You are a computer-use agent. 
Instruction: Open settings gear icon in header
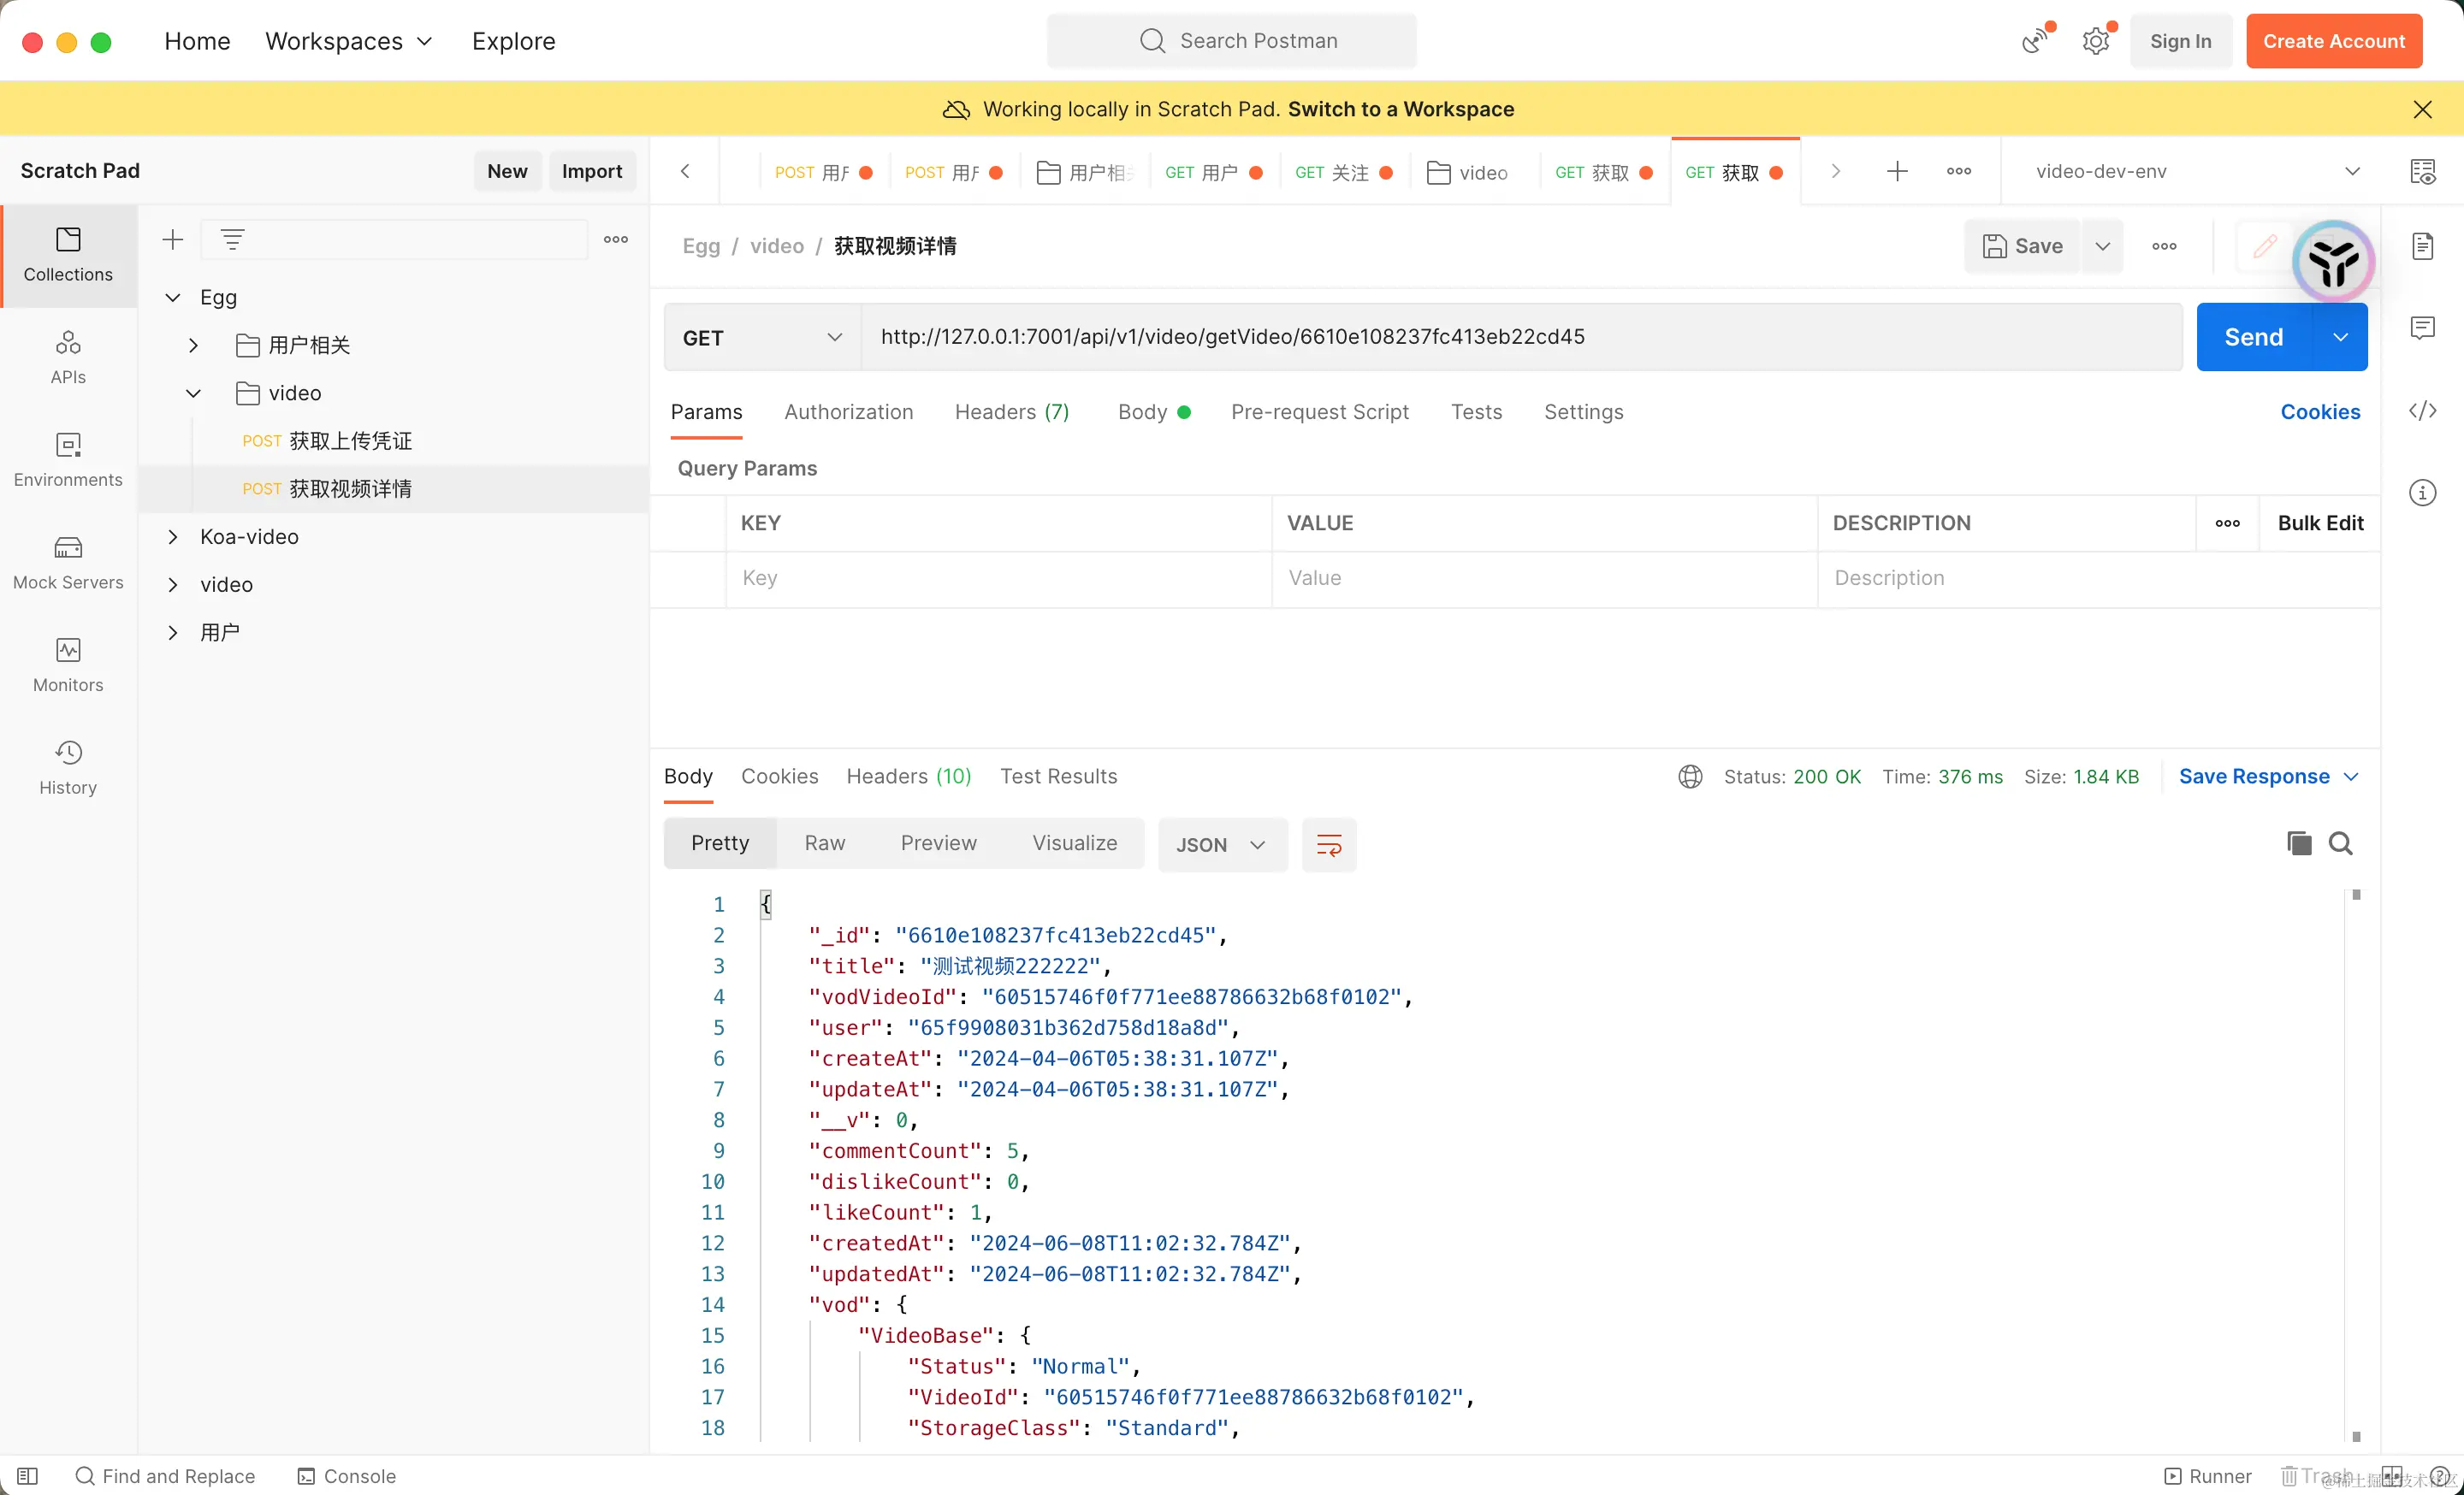2095,41
